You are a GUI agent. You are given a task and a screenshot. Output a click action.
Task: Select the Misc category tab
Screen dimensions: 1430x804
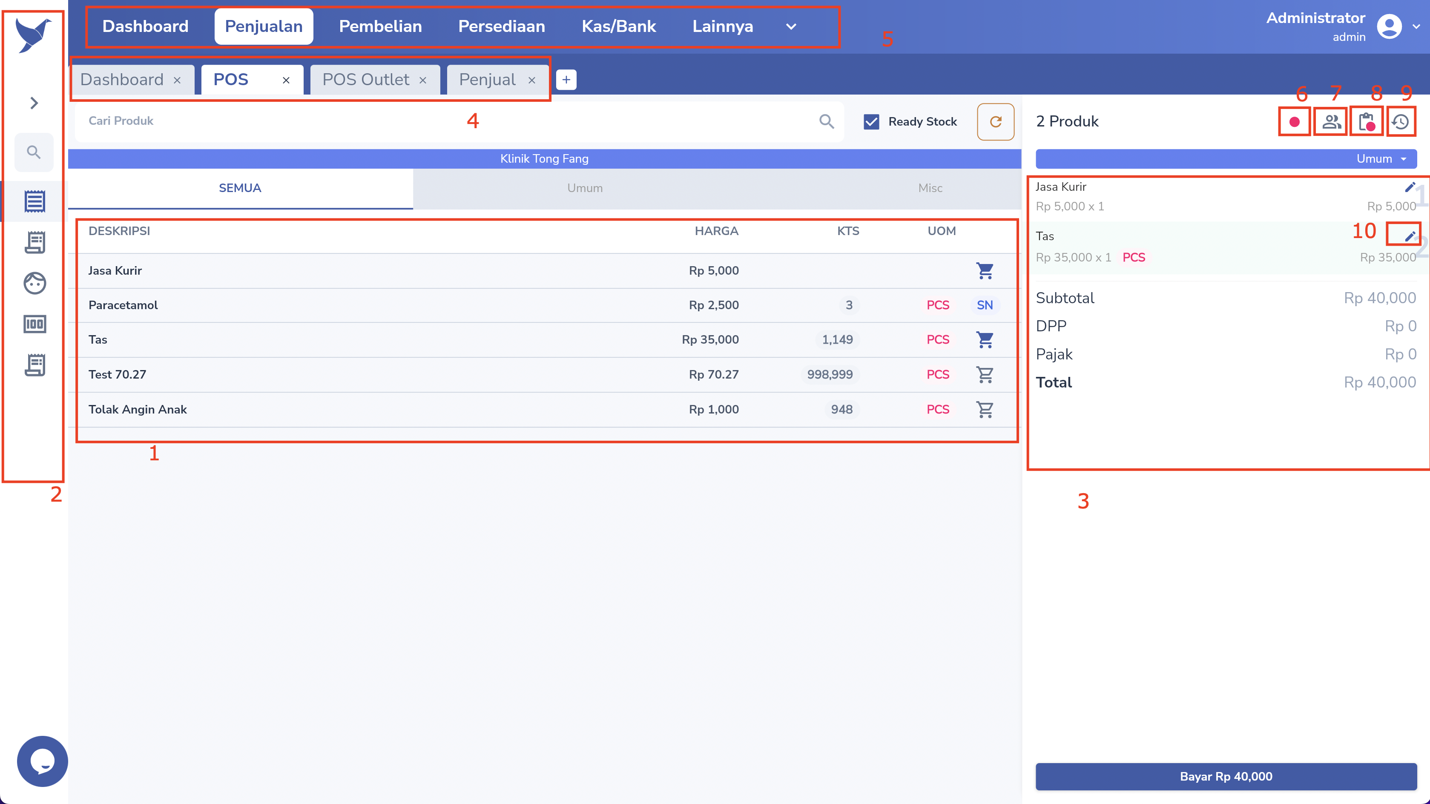930,188
